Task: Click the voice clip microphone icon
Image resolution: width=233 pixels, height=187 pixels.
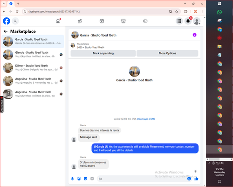Action: point(72,179)
